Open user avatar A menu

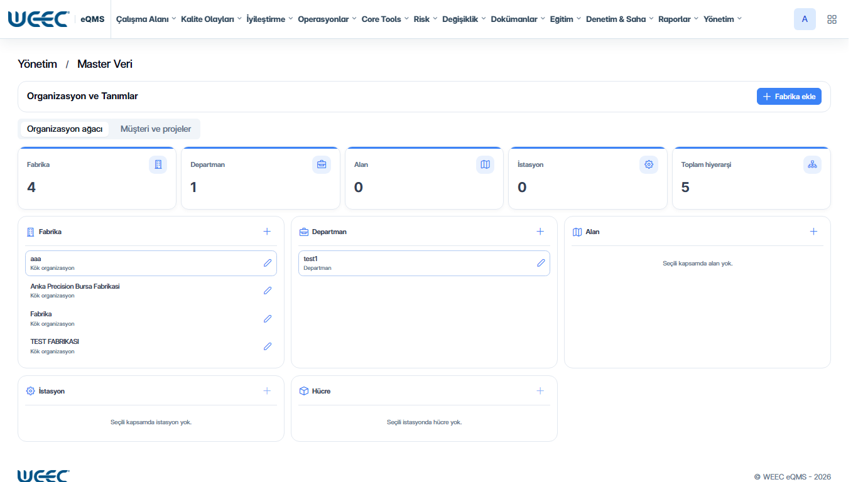805,19
